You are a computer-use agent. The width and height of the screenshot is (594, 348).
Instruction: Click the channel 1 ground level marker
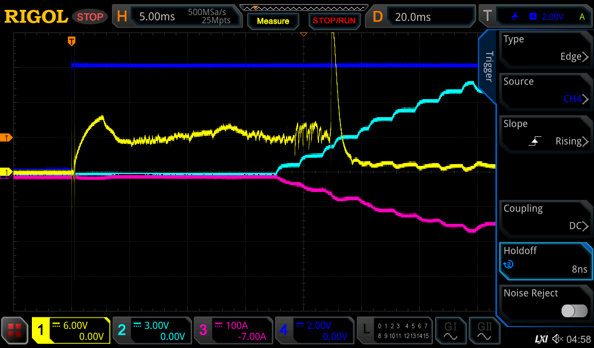(x=7, y=172)
